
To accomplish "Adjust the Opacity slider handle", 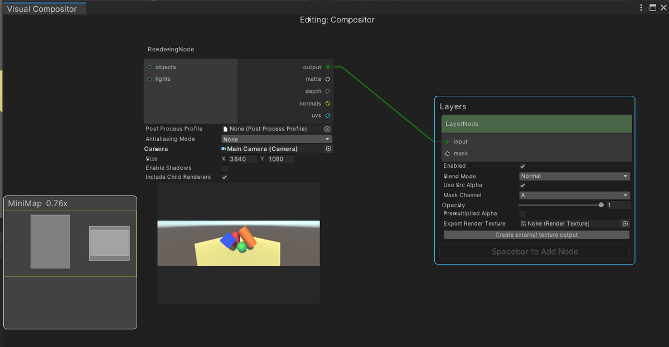I will tap(600, 204).
